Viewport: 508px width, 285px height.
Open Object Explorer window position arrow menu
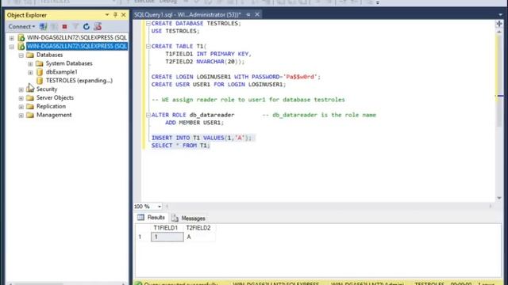(x=107, y=15)
